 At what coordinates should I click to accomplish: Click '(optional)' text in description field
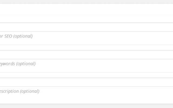29,91
